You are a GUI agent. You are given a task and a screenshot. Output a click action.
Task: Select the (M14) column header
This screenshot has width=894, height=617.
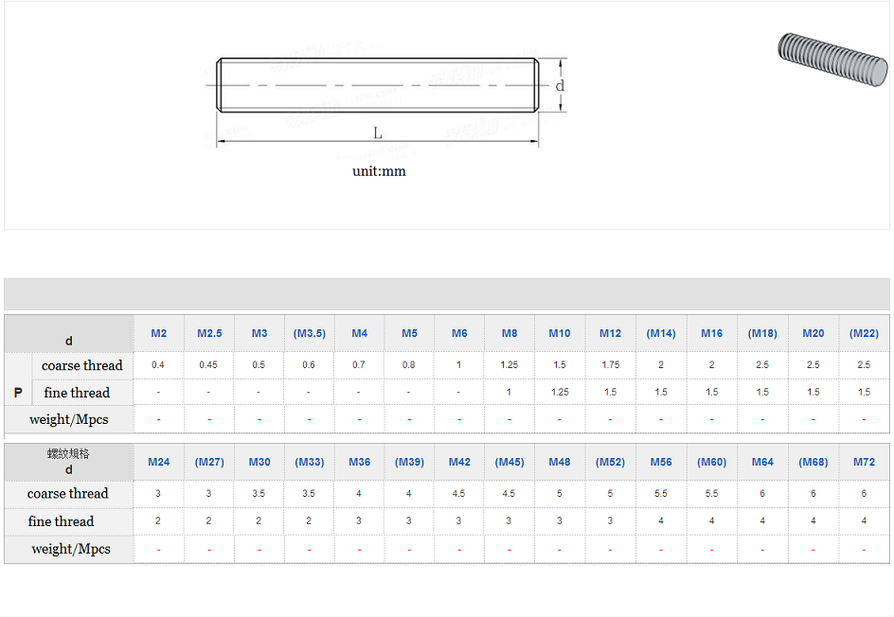pyautogui.click(x=661, y=333)
